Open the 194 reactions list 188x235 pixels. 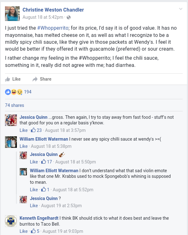[28, 92]
